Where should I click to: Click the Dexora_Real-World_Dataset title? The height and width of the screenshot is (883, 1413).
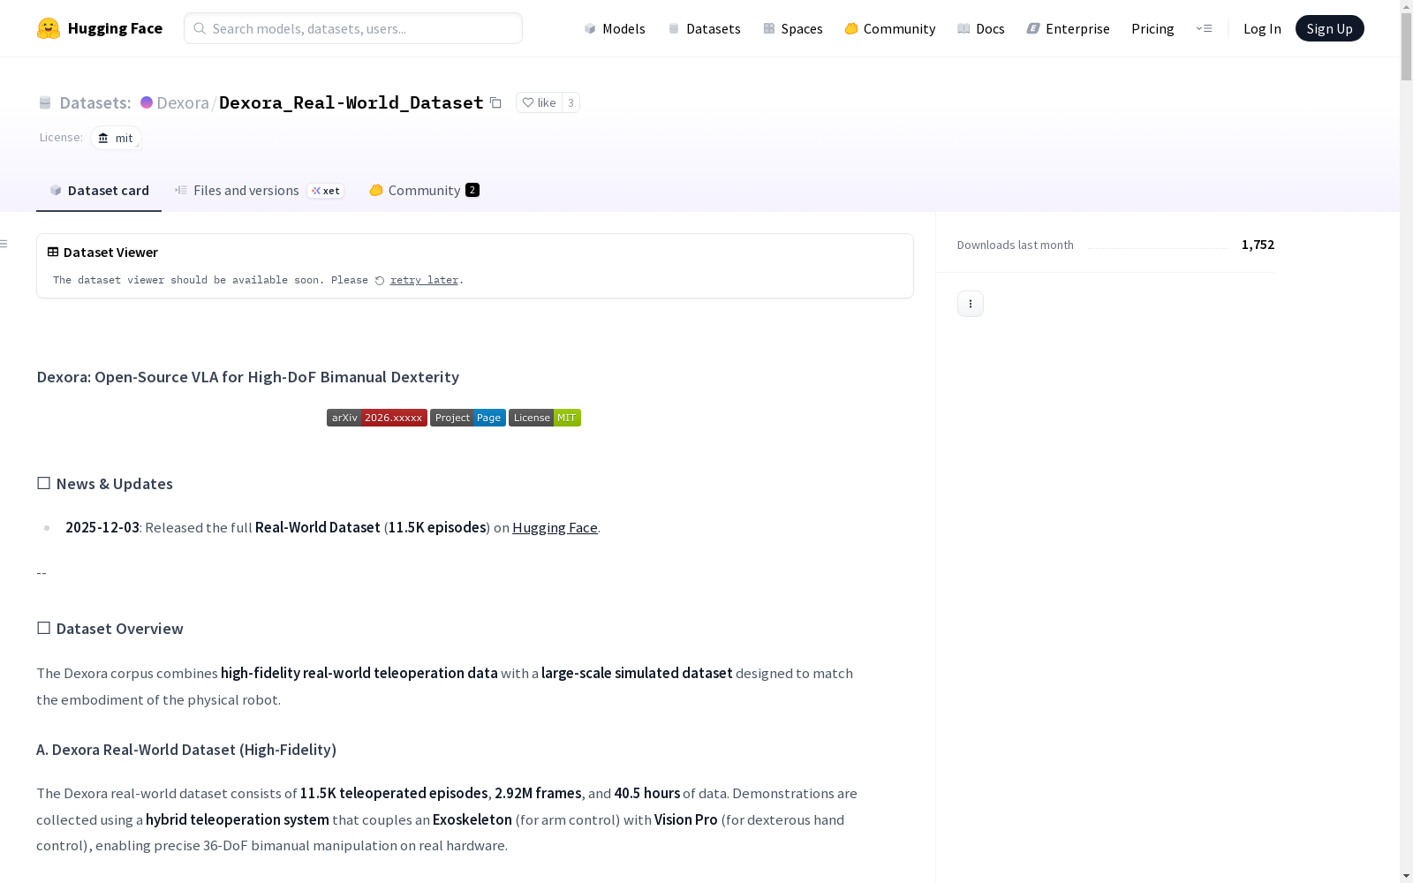coord(351,102)
